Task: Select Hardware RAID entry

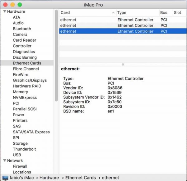Action: coord(27,86)
